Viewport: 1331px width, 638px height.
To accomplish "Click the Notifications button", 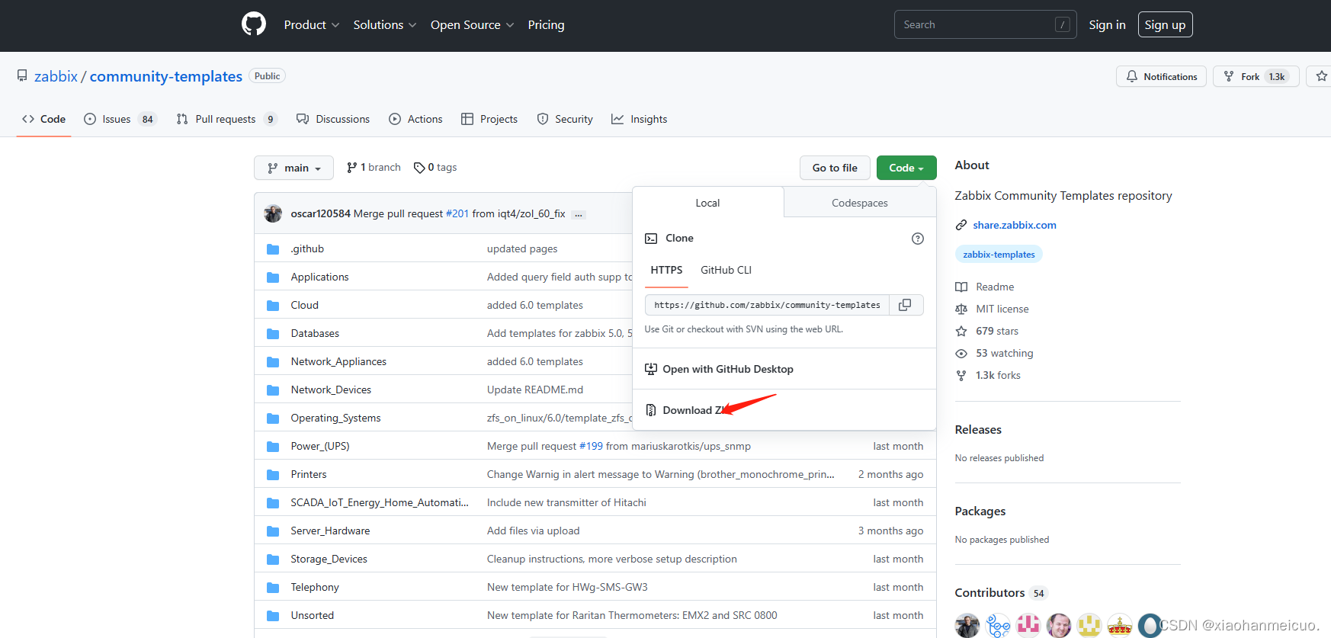I will pyautogui.click(x=1161, y=76).
